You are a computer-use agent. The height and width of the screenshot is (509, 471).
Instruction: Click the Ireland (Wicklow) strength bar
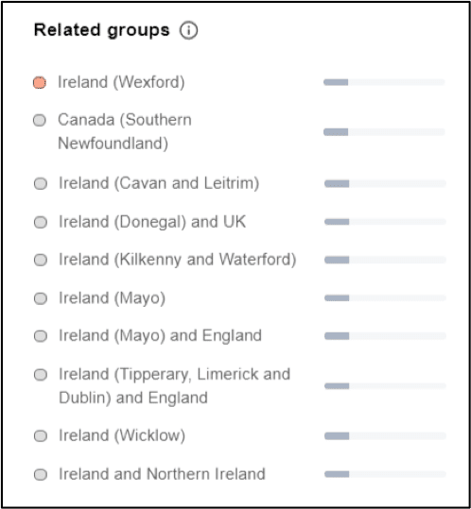[x=385, y=436]
